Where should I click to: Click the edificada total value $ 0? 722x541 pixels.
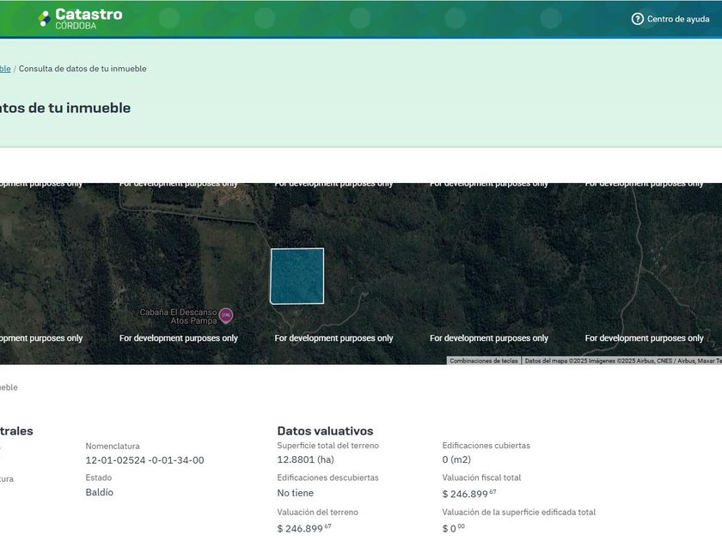click(454, 528)
